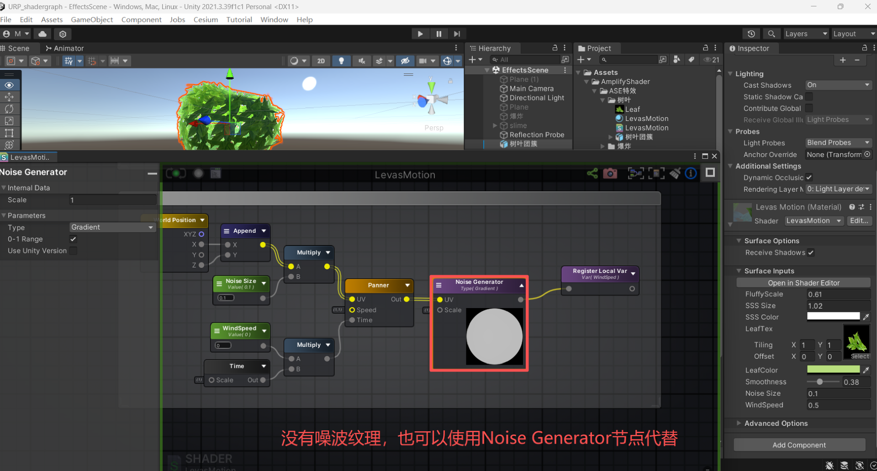This screenshot has width=877, height=471.
Task: Minimize the Noise Generator properties panel
Action: coord(152,173)
